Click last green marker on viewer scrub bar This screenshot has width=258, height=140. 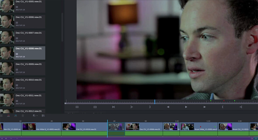click(x=235, y=101)
